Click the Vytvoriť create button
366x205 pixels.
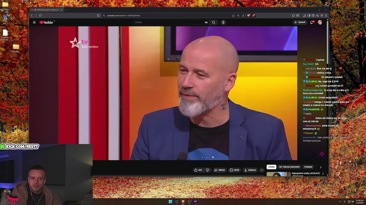coord(300,22)
